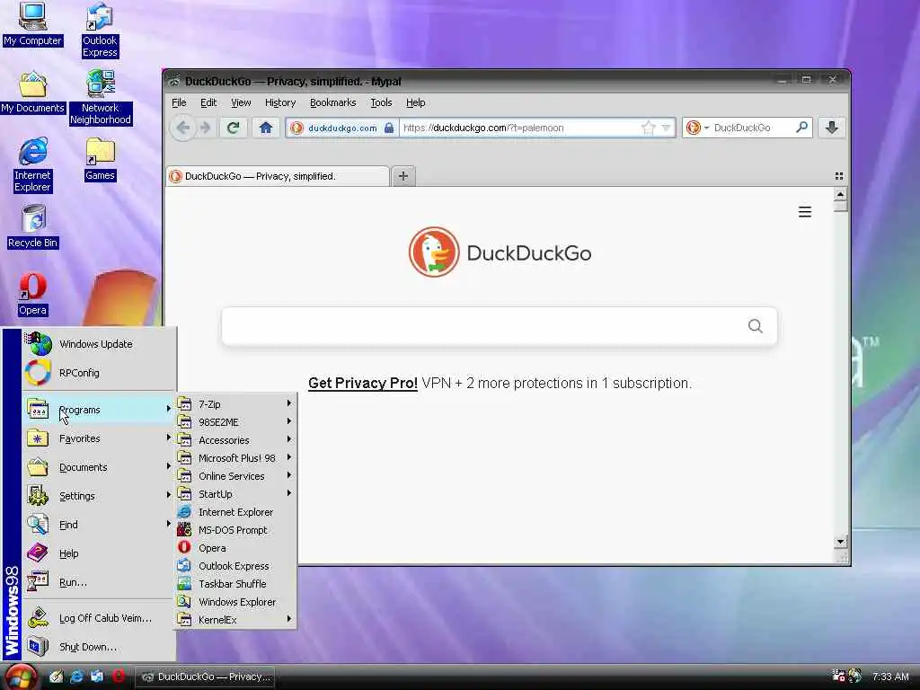Open Run... dialog from Start menu
The height and width of the screenshot is (690, 920).
(x=99, y=582)
